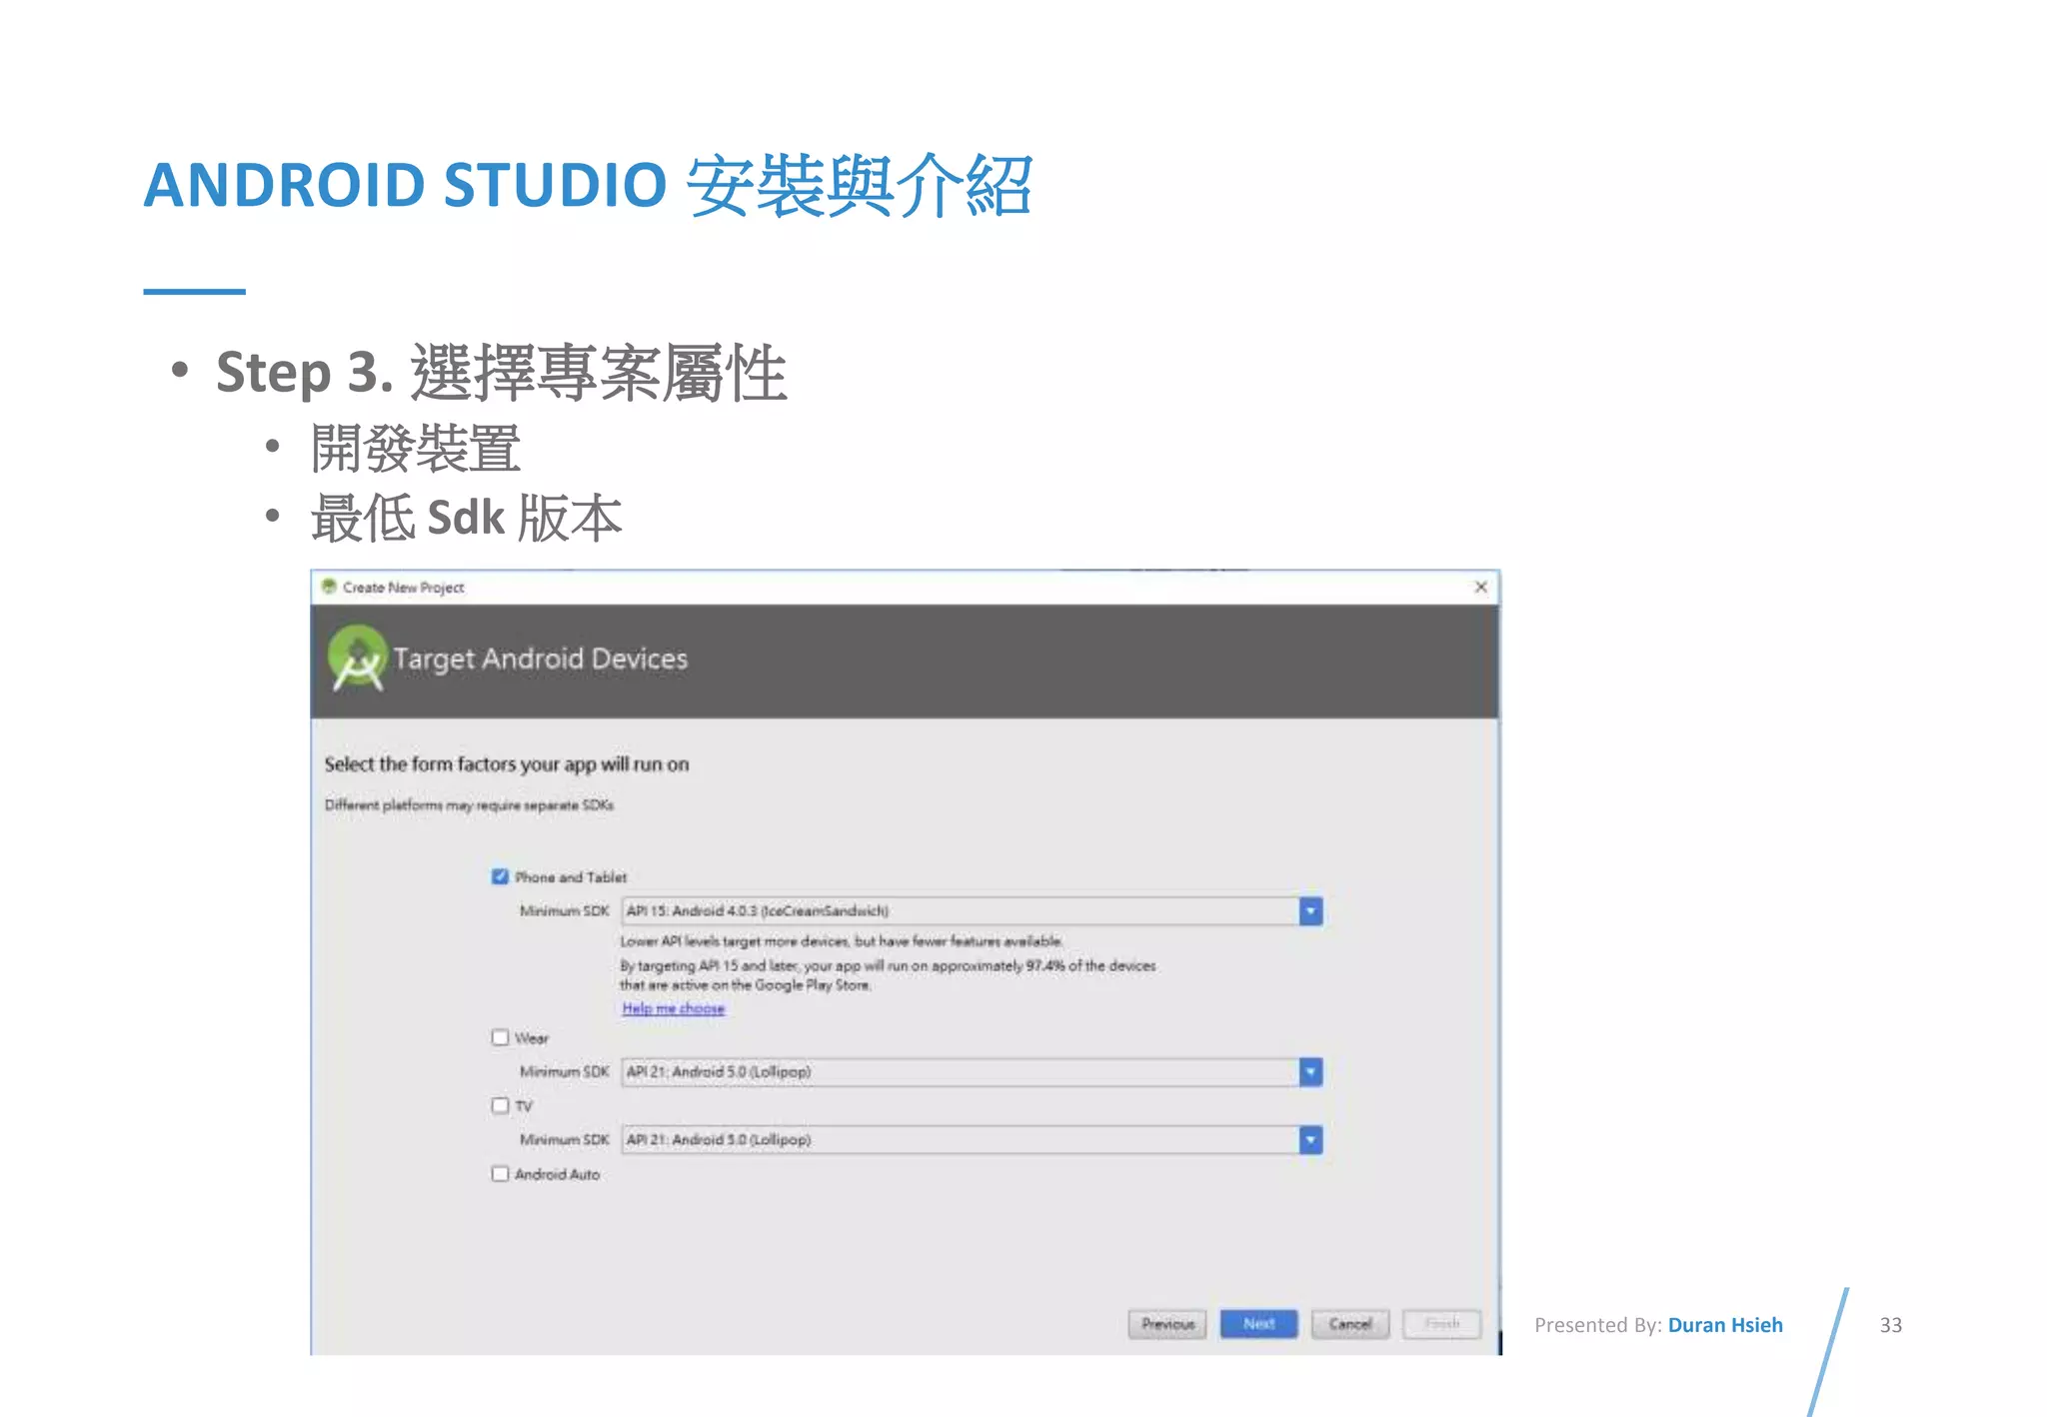Screen dimensions: 2047x1417
Task: Click the API 15 Android 4.0.3 combo box
Action: (x=972, y=910)
